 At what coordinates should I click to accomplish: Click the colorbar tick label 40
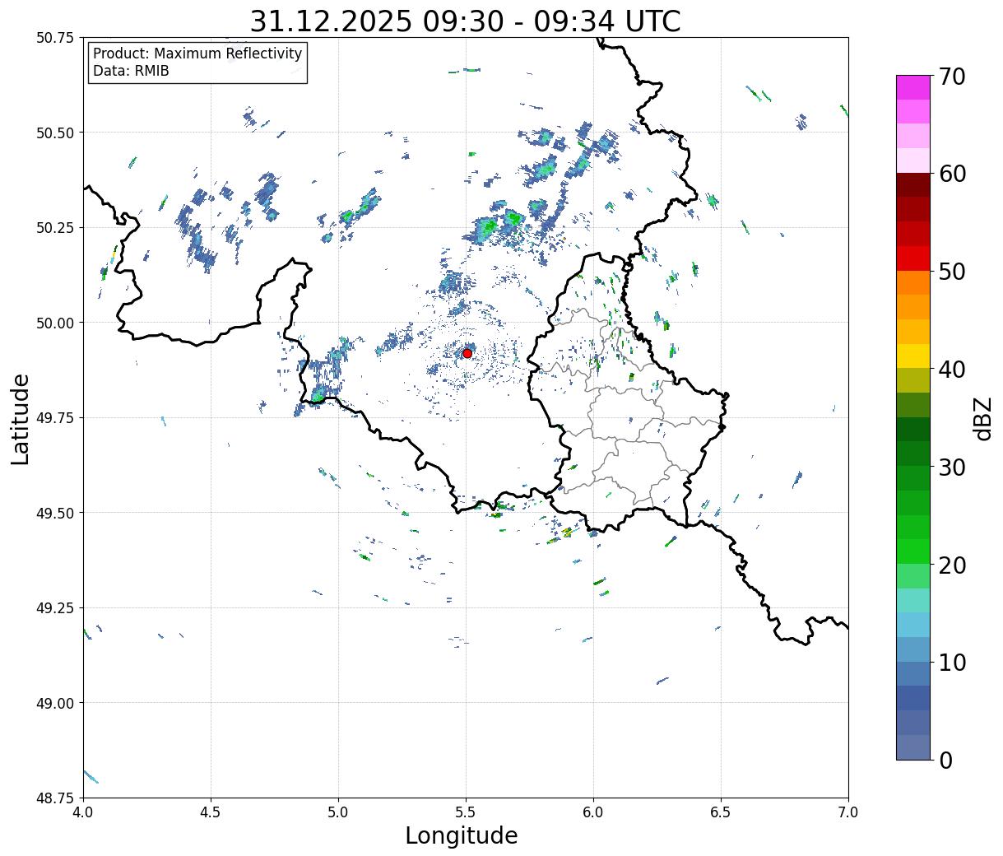(953, 370)
